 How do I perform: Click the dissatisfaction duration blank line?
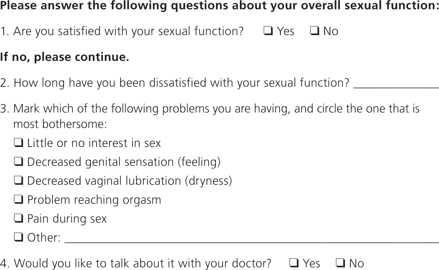(396, 84)
